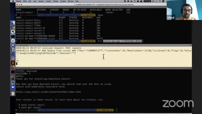Open the Window menu

point(70,1)
